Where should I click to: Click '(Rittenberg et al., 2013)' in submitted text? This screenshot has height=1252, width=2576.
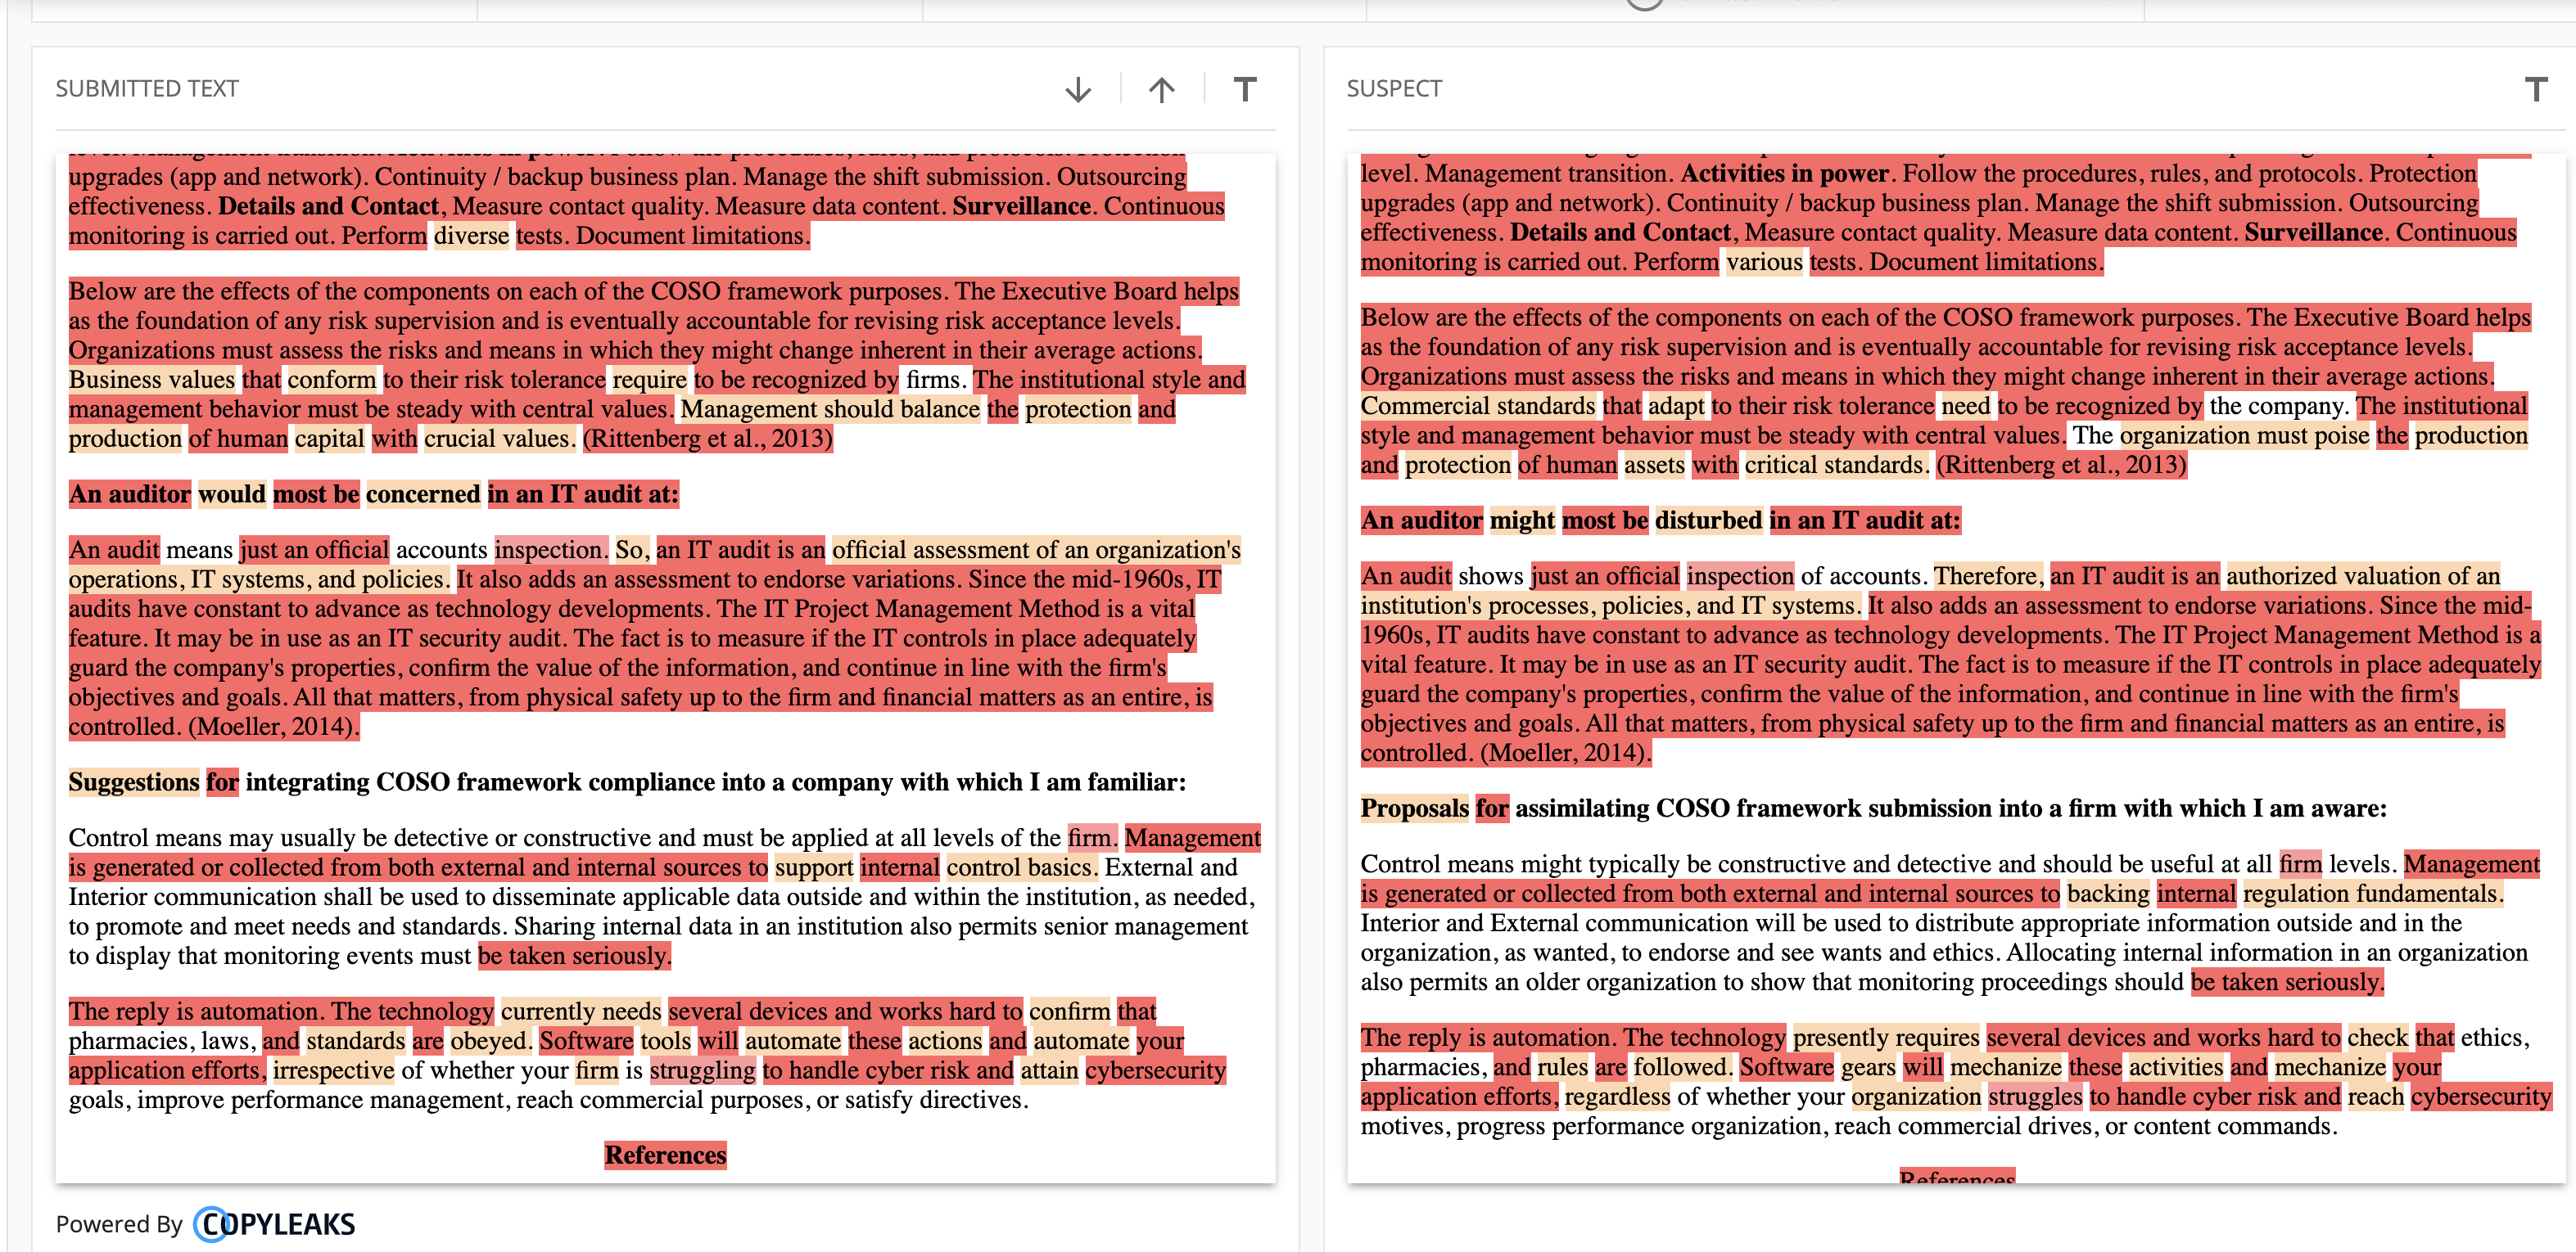tap(707, 439)
